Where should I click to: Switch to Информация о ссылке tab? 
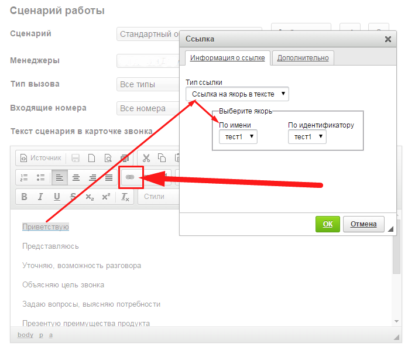click(x=228, y=58)
